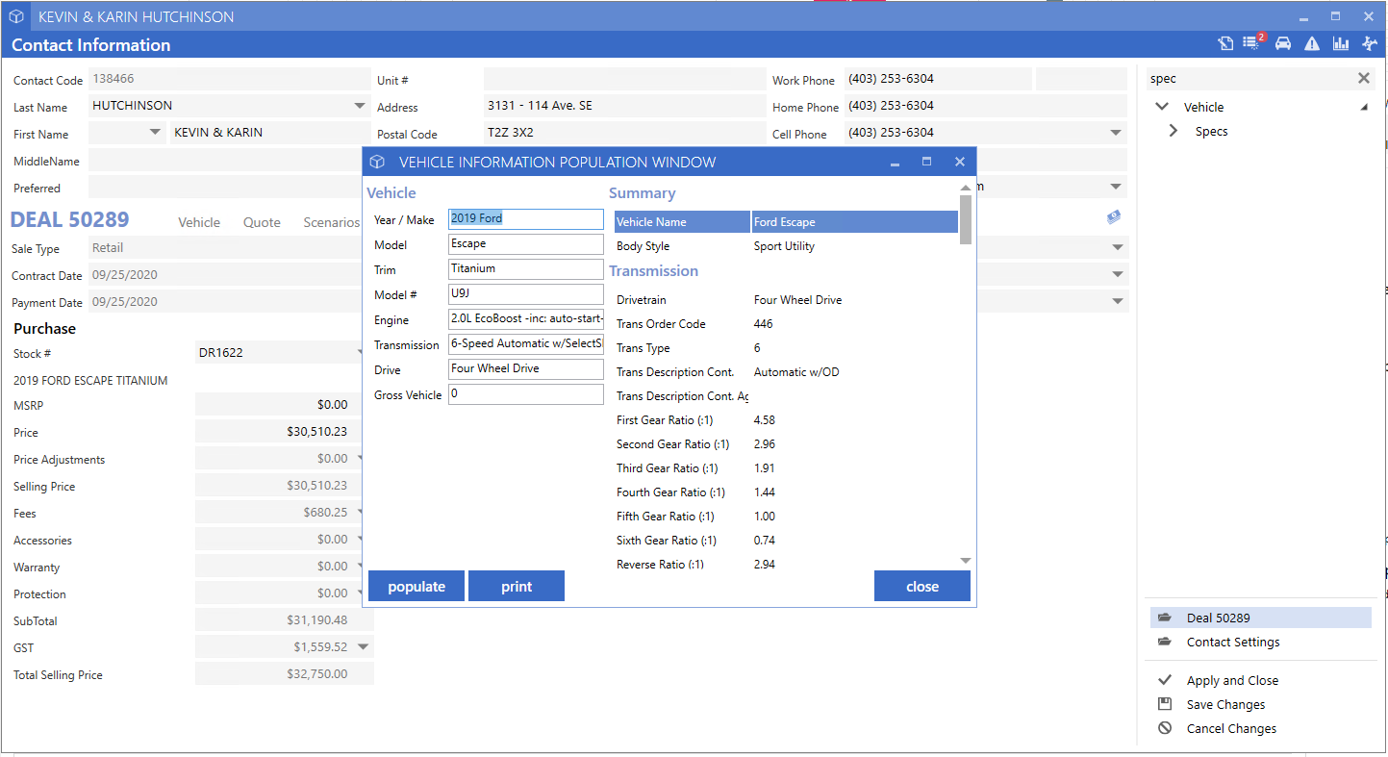
Task: Open dropdown arrow right of Contract Date row
Action: 1117,274
